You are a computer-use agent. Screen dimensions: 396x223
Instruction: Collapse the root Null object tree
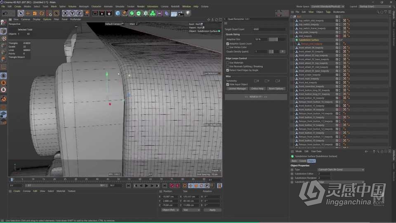[x=292, y=17]
